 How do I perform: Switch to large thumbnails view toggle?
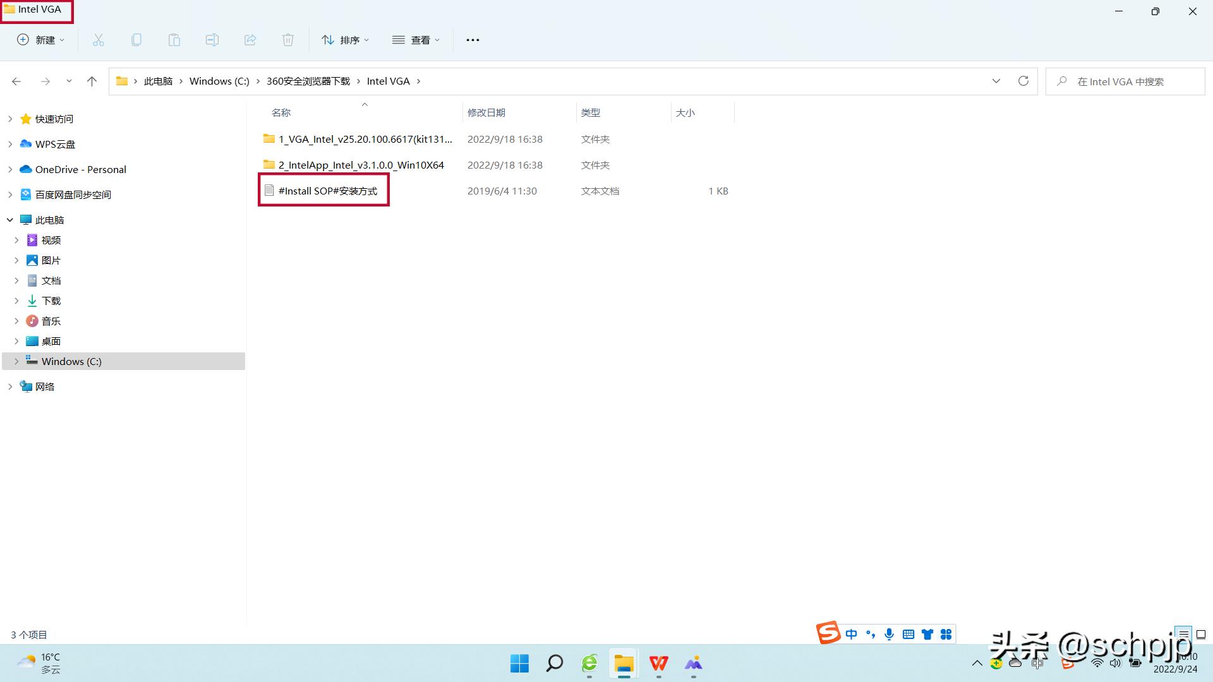tap(1201, 634)
